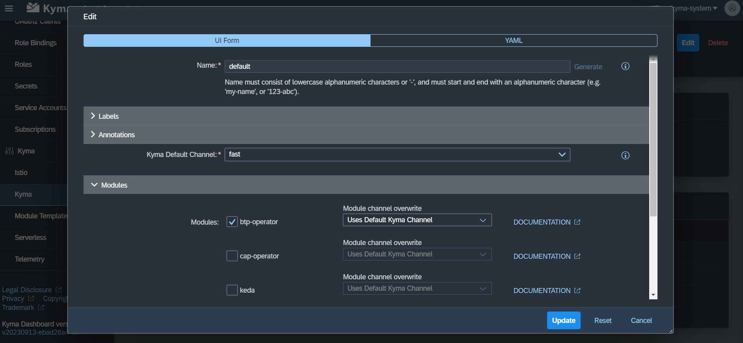Click the form's vertical scrollbar thumb

click(653, 140)
